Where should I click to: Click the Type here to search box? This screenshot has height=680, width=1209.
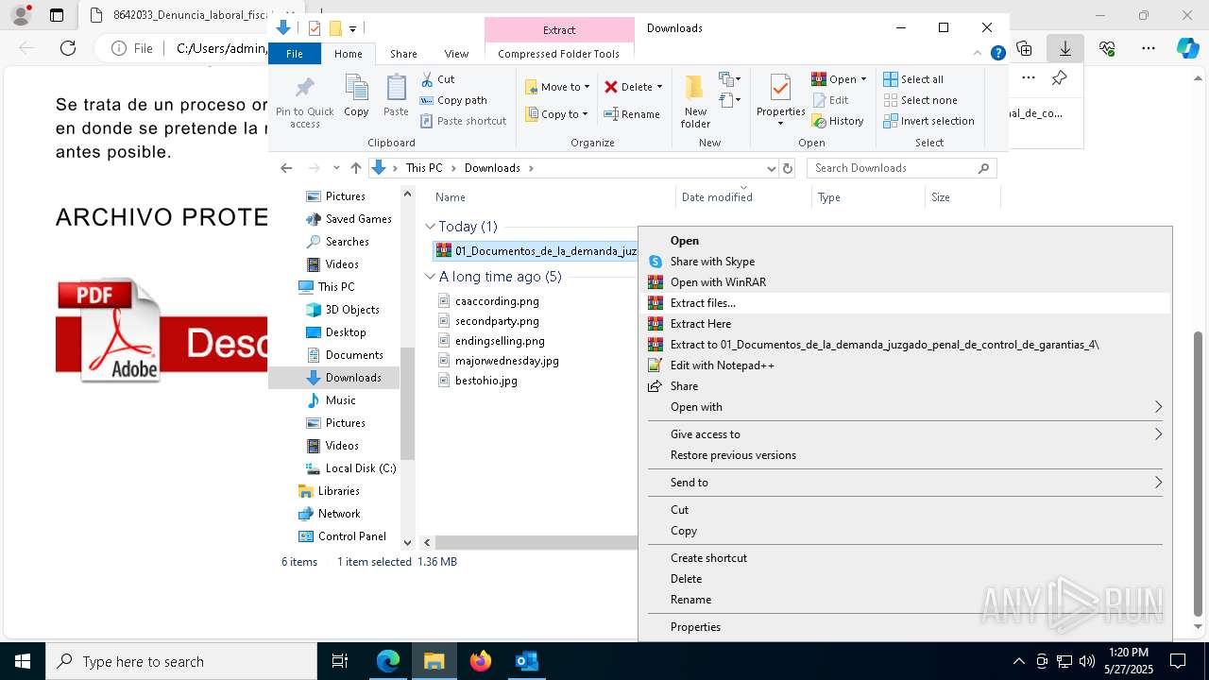click(x=181, y=661)
